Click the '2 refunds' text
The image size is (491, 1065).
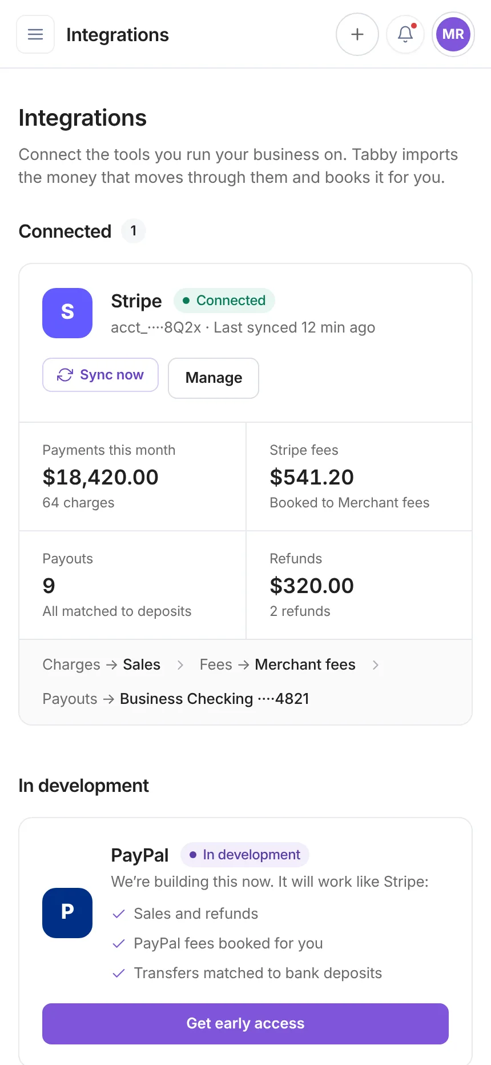[300, 611]
